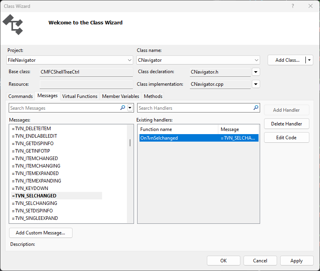The width and height of the screenshot is (320, 271).
Task: Click the help question mark icon
Action: click(x=293, y=6)
